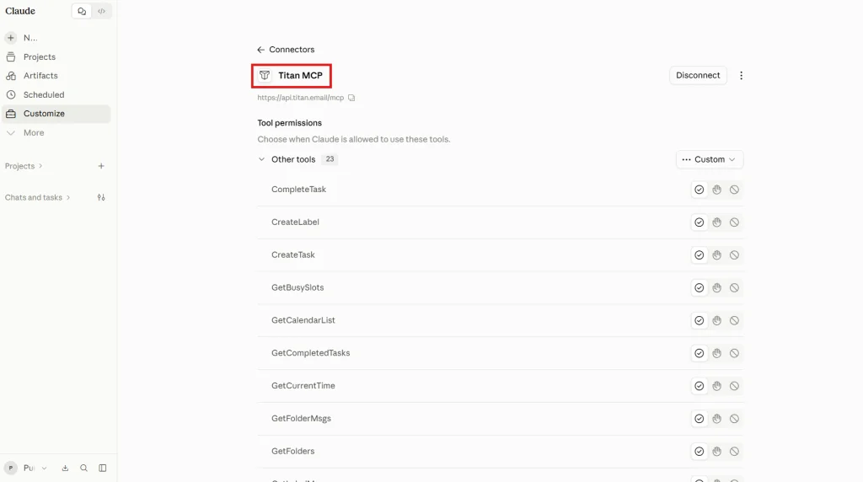Toggle sidebar collapse icon

point(102,469)
